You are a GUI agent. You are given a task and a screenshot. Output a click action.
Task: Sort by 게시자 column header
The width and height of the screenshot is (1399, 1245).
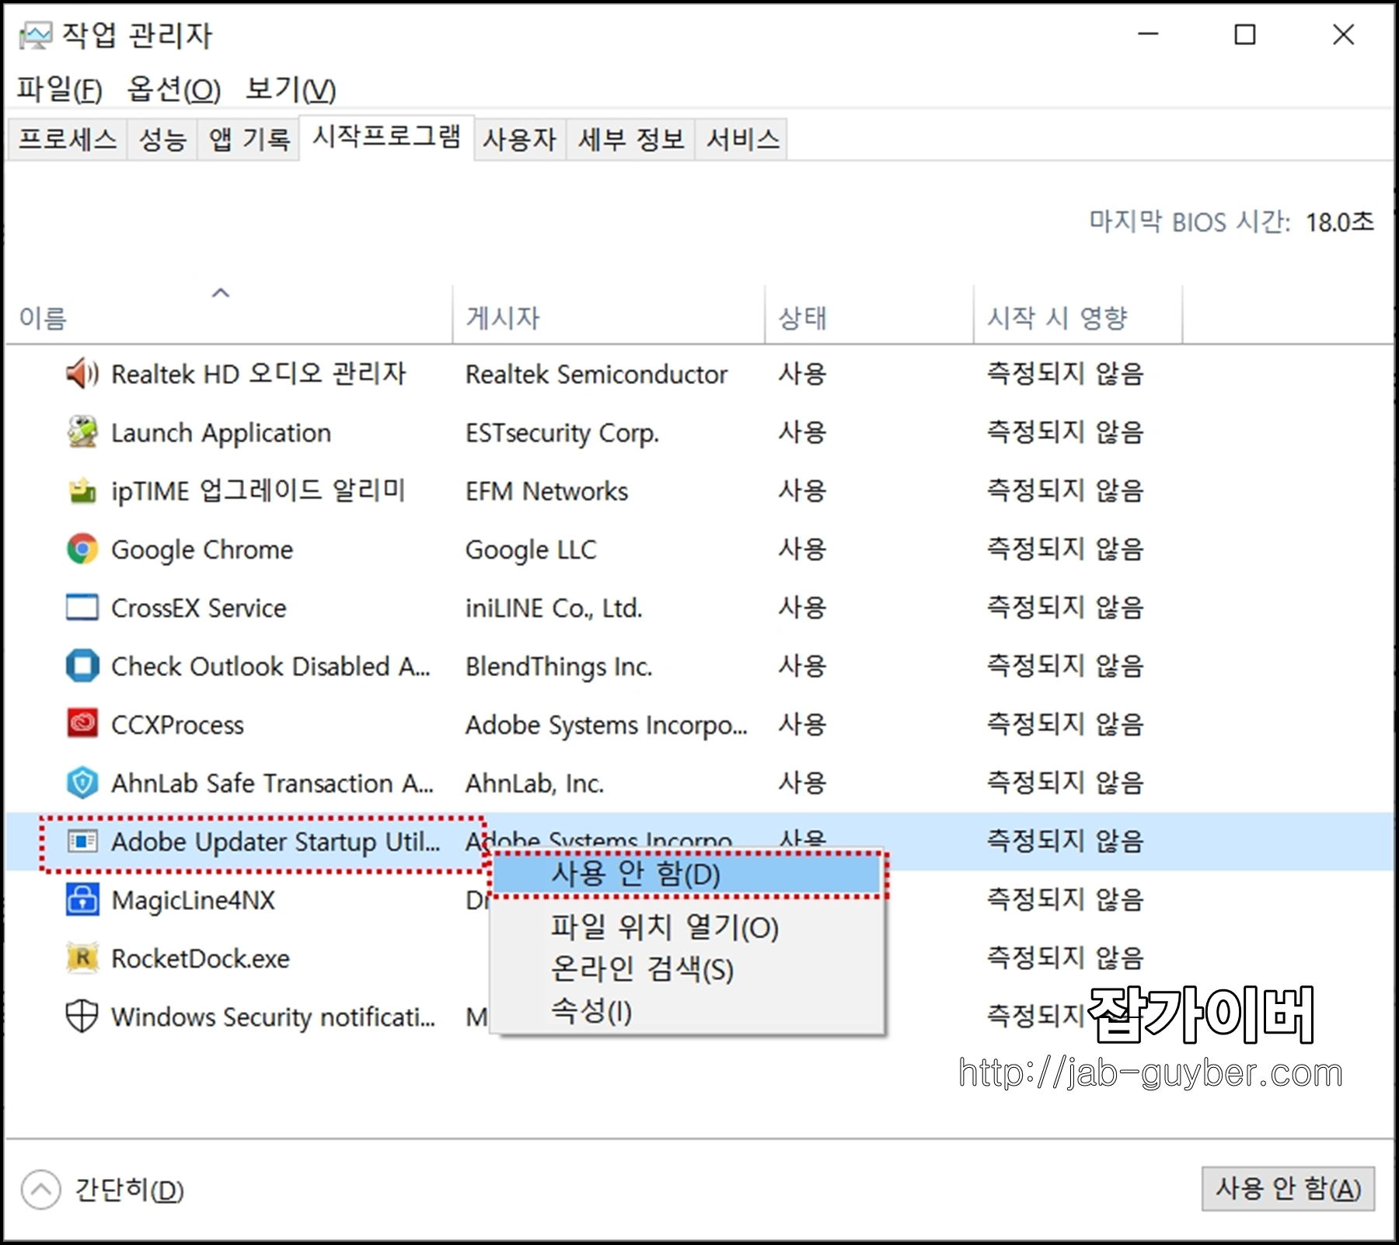coord(609,315)
